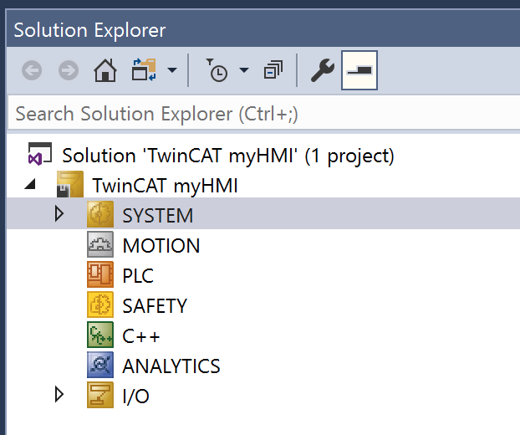Image resolution: width=520 pixels, height=435 pixels.
Task: Select the TwinCAT myHMI project text
Action: click(166, 185)
